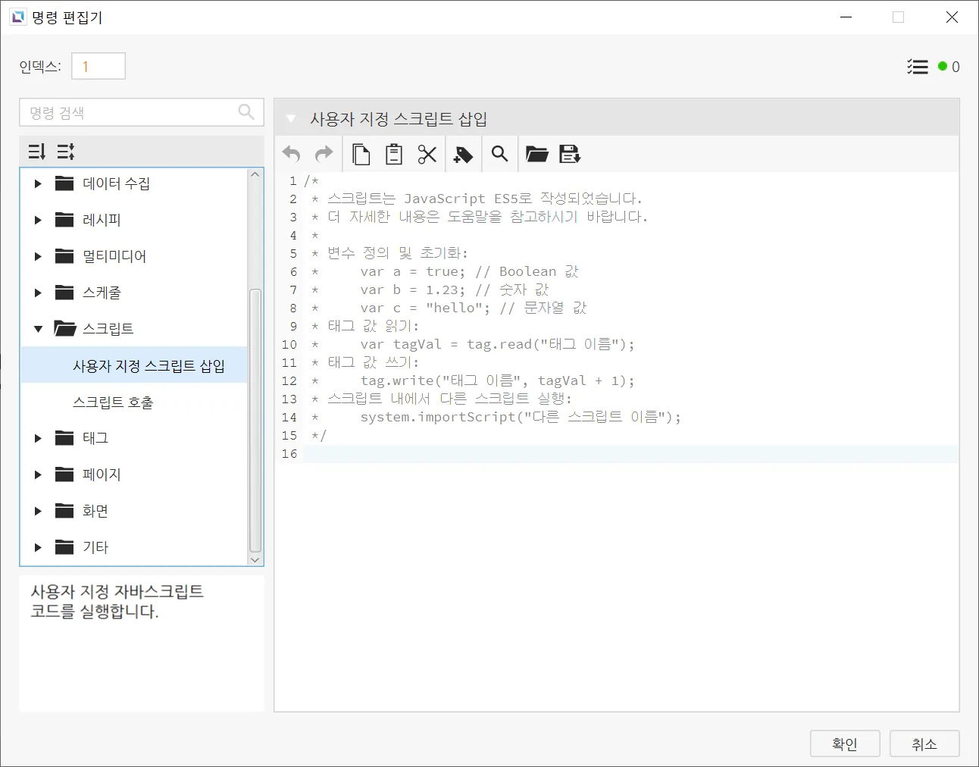The image size is (979, 767).
Task: Click the 취소 button
Action: (924, 744)
